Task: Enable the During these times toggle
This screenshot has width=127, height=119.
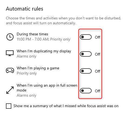Action: point(86,37)
